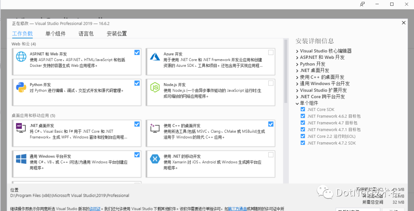Enable the Node.js 开发 workload checkbox
The image size is (414, 211).
click(271, 83)
